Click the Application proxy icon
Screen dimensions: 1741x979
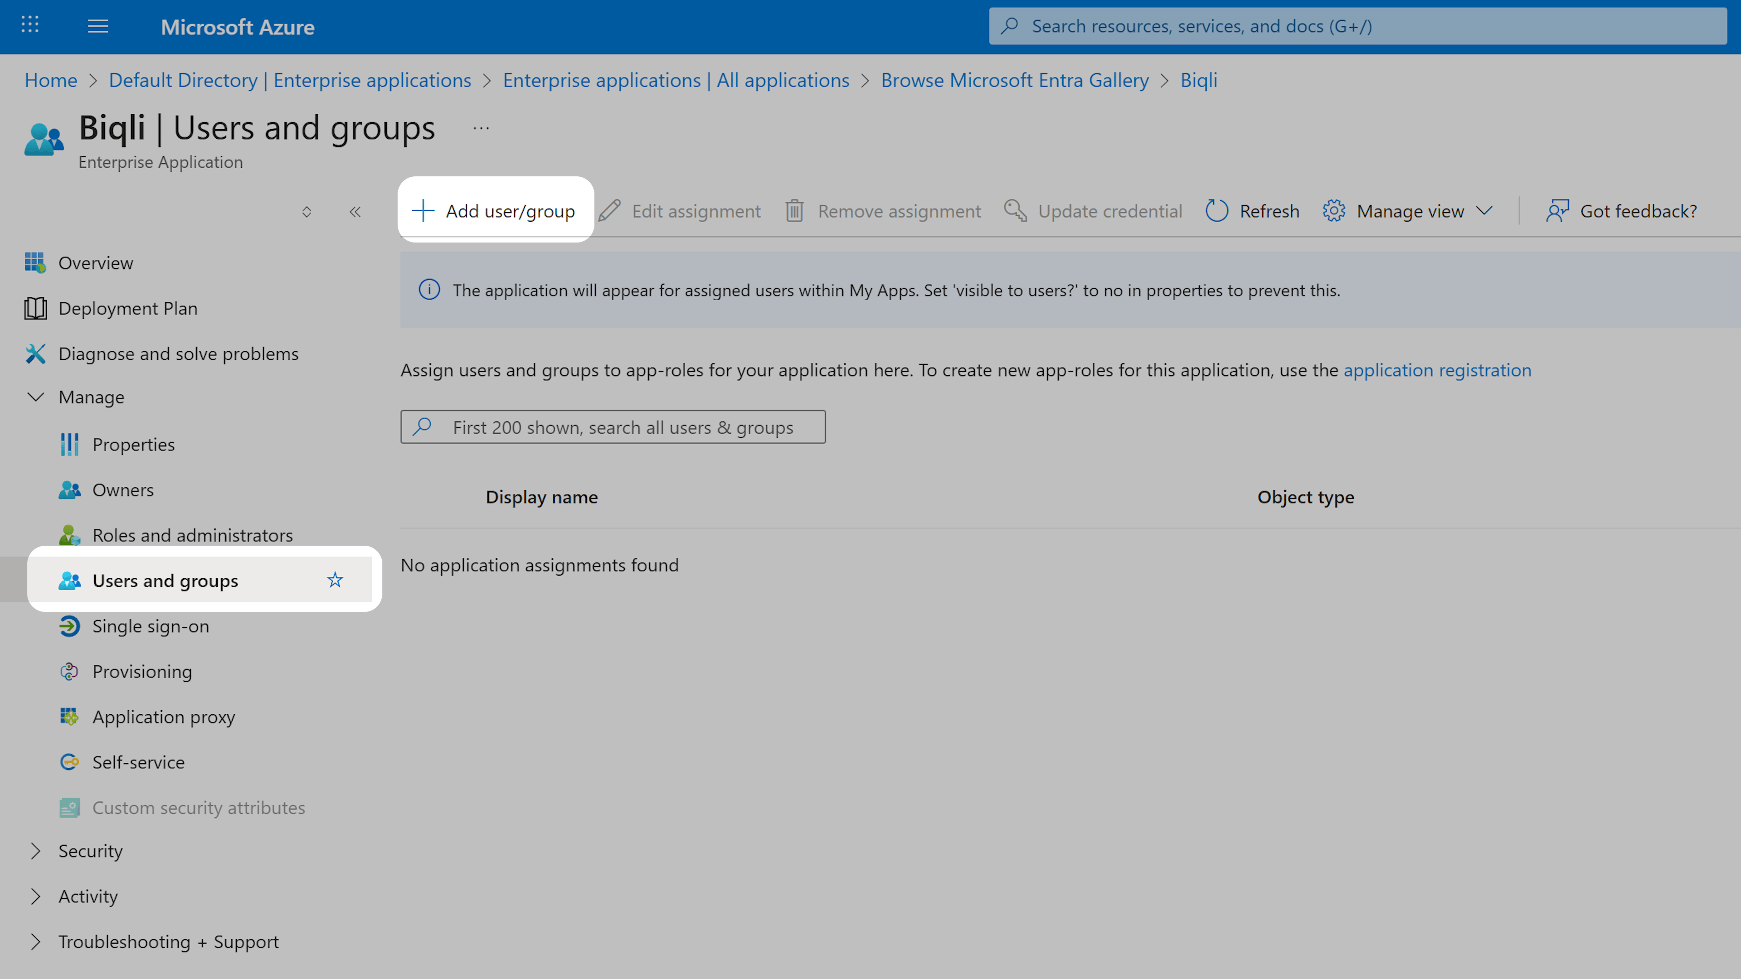tap(69, 717)
